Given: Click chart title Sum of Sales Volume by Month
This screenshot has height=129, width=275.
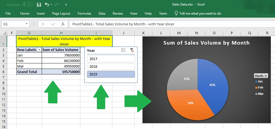Looking at the screenshot, I should click(x=207, y=43).
